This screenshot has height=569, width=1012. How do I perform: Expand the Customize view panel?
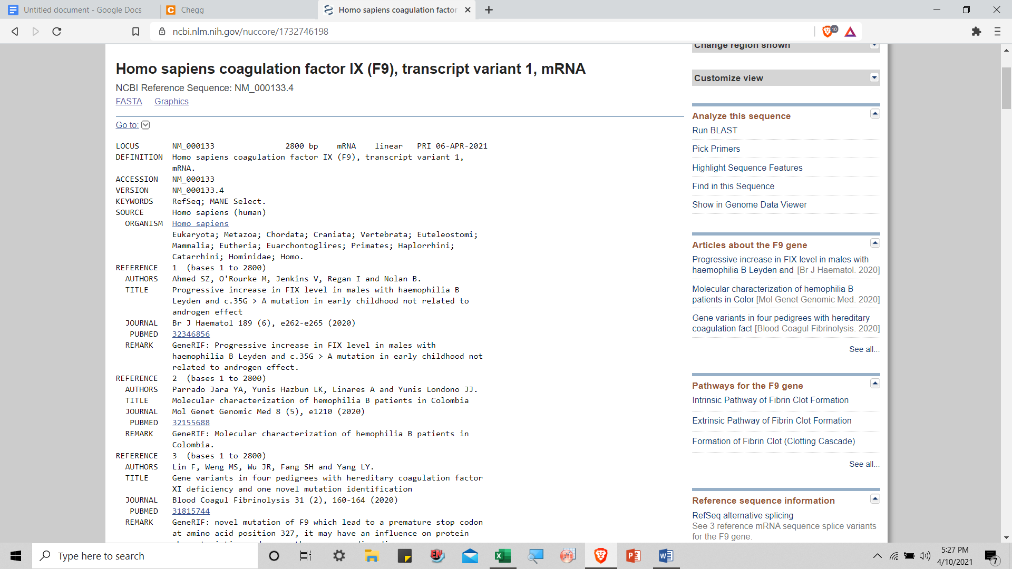pyautogui.click(x=874, y=78)
